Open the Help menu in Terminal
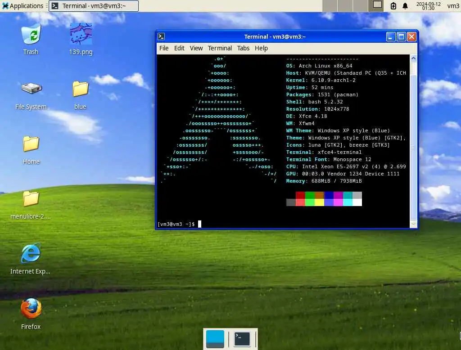Image resolution: width=461 pixels, height=350 pixels. point(261,48)
